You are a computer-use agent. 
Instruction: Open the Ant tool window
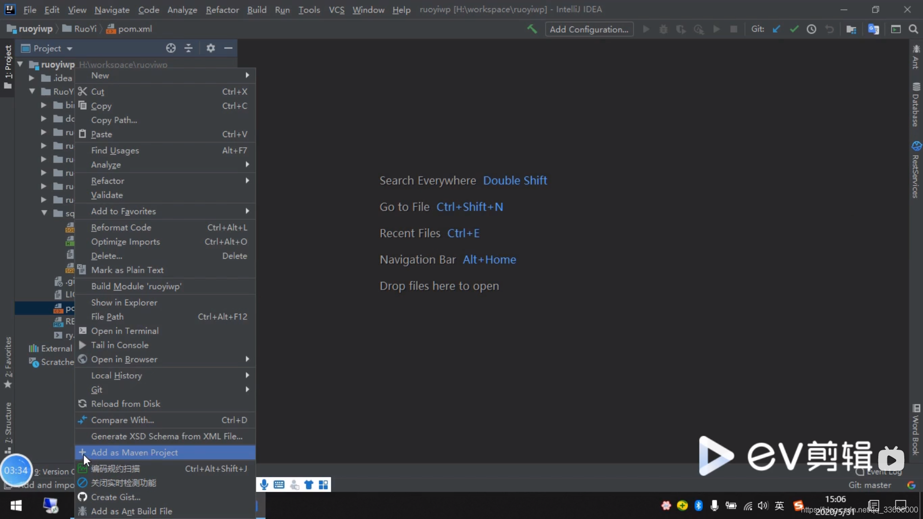[x=916, y=57]
